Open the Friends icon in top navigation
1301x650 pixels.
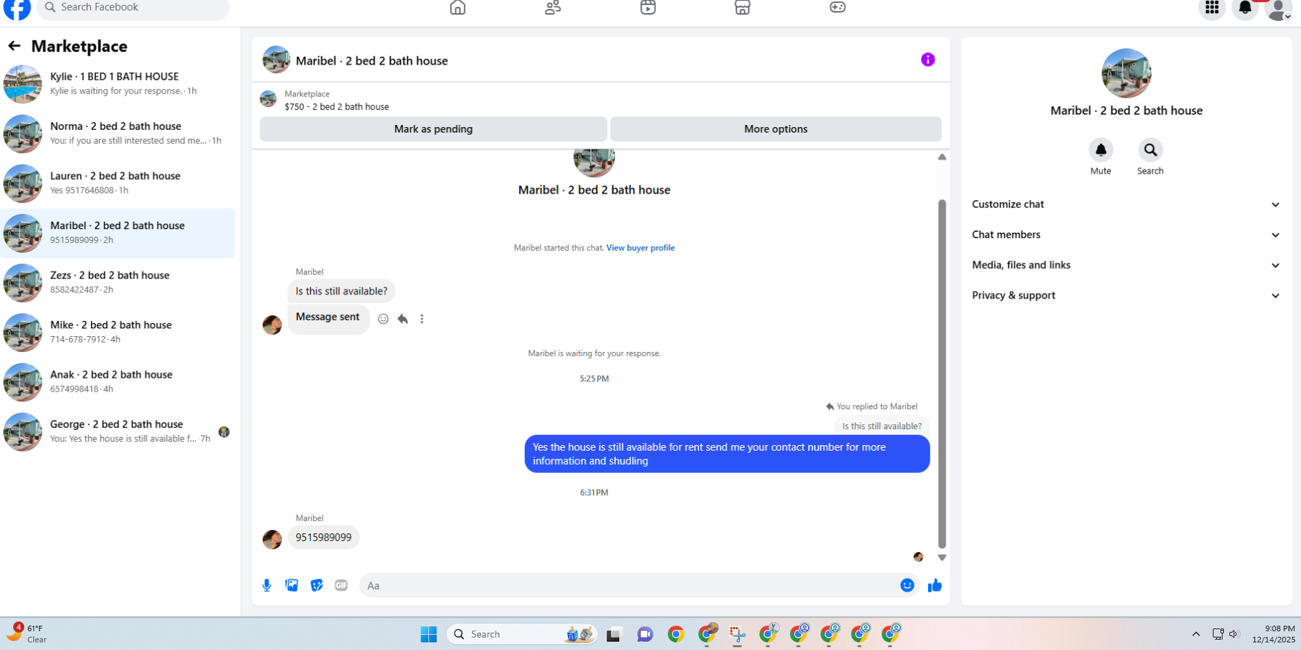pyautogui.click(x=553, y=7)
